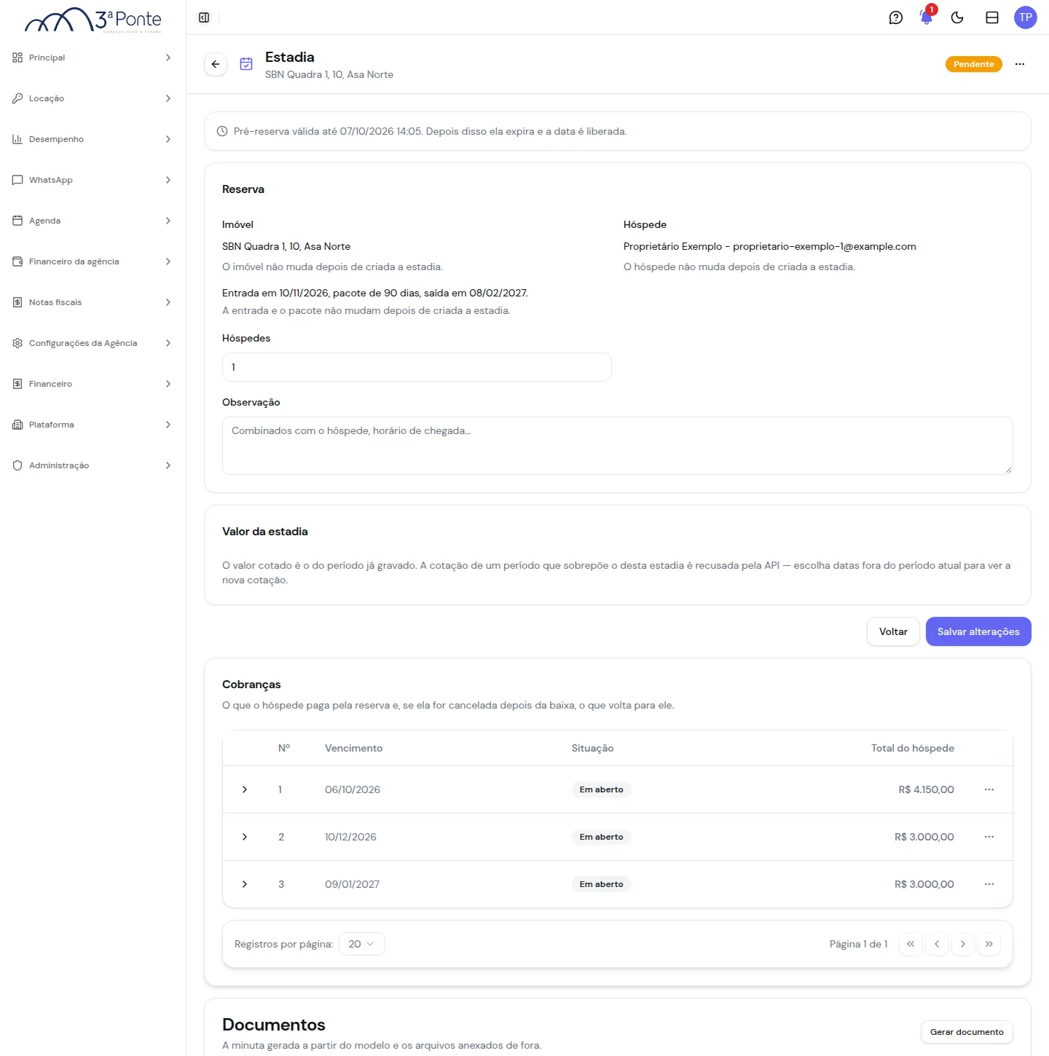The height and width of the screenshot is (1056, 1049).
Task: Open Desempenho menu item
Action: coord(93,139)
